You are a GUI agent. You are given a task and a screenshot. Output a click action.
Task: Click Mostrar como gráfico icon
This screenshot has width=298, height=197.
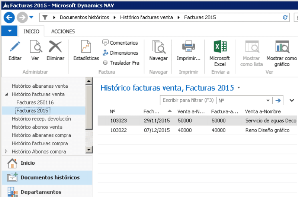[282, 47]
